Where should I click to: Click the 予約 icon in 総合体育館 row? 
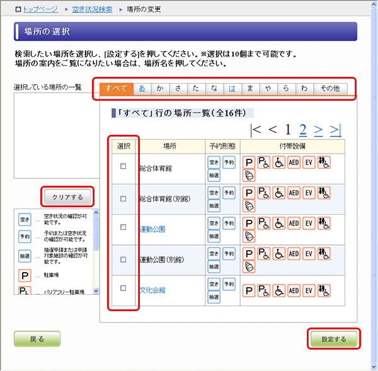tap(229, 163)
